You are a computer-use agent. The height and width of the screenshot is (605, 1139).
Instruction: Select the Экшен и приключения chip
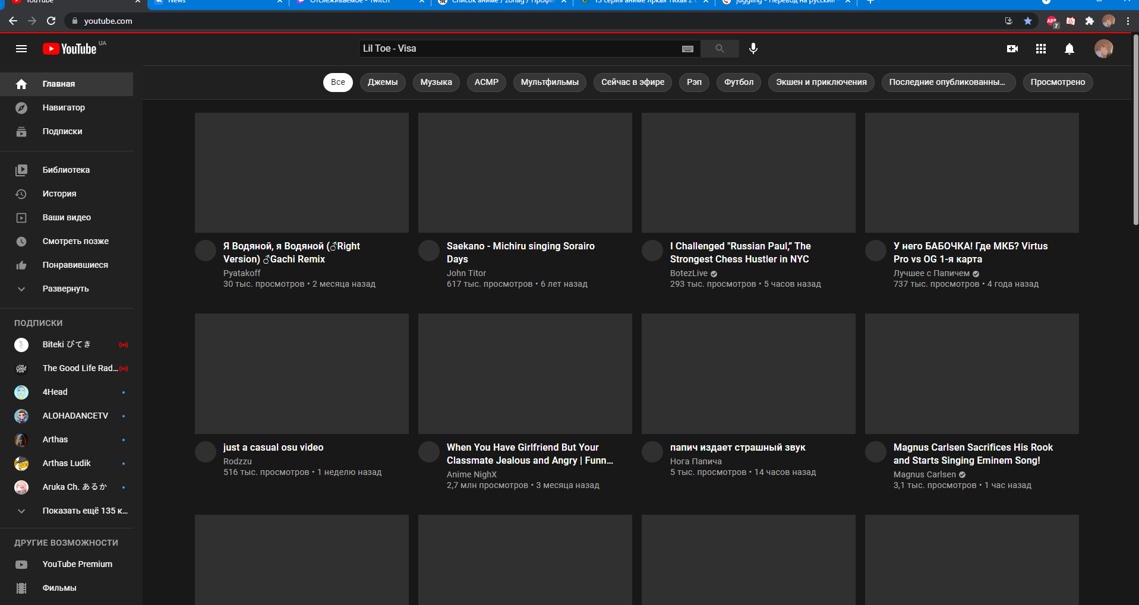click(x=821, y=82)
